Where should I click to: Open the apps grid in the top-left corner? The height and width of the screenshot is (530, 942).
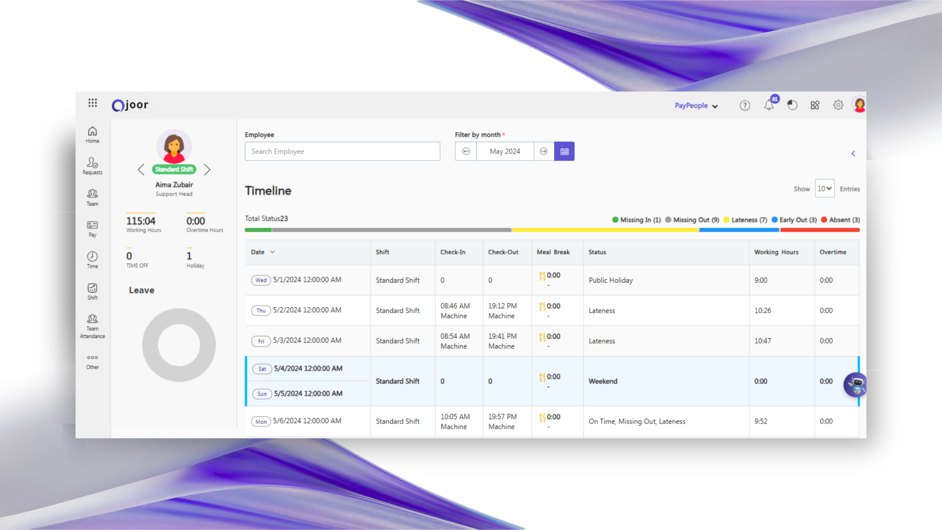point(92,103)
